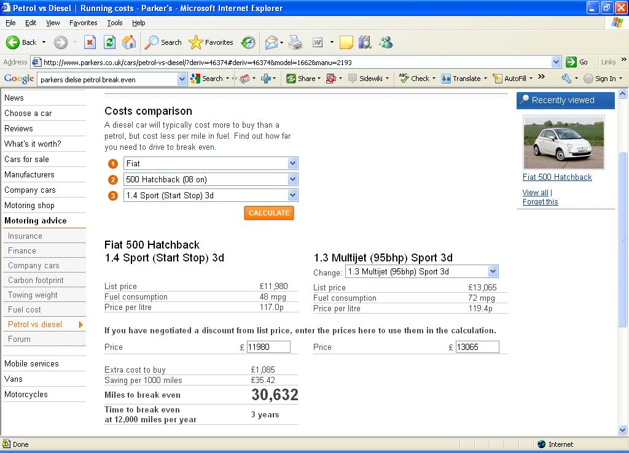Open the Fuel cost sidebar link

click(25, 309)
